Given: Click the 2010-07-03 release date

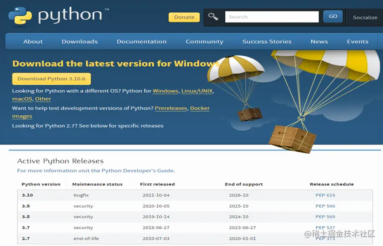Looking at the screenshot, I should coord(156,238).
